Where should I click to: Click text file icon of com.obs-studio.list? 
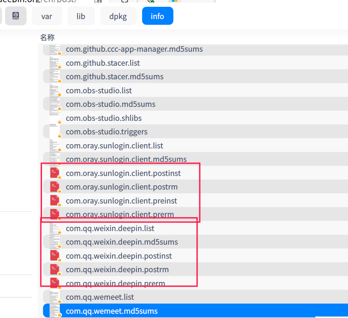coord(55,90)
